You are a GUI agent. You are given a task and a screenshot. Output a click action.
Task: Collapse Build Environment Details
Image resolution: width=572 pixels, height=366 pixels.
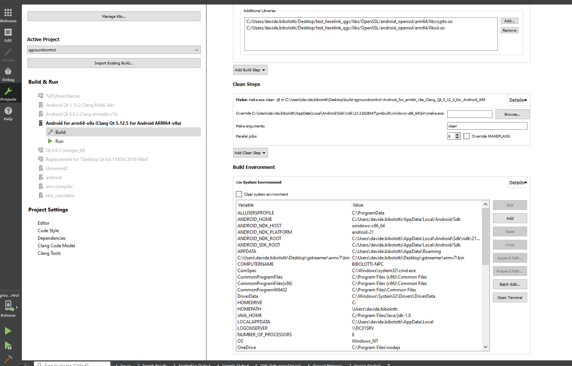518,183
